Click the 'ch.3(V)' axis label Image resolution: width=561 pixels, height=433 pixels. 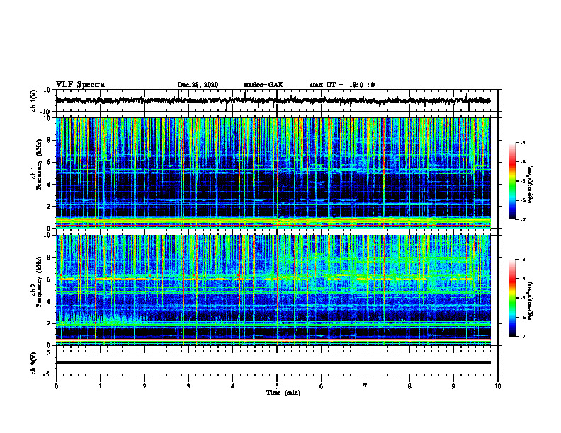[x=34, y=363]
